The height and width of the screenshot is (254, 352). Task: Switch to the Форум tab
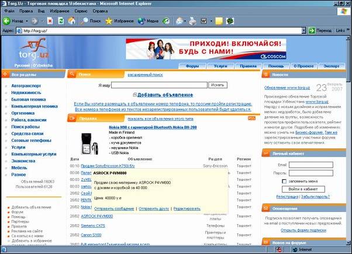192,66
